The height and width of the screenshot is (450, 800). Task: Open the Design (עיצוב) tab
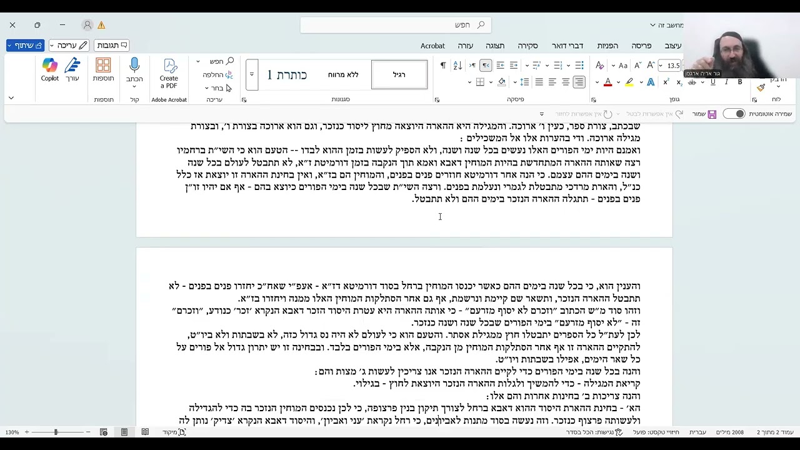click(673, 46)
